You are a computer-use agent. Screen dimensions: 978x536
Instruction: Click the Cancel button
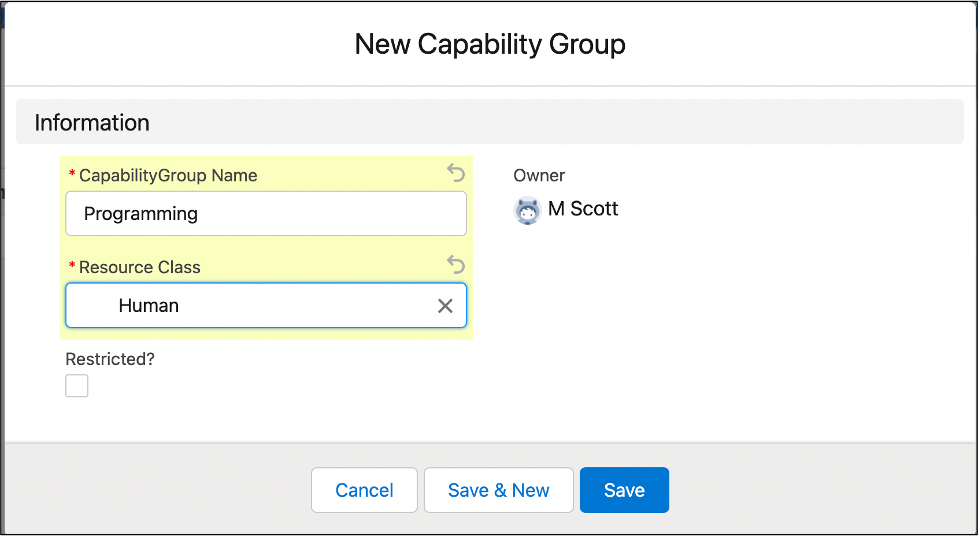[x=364, y=490]
